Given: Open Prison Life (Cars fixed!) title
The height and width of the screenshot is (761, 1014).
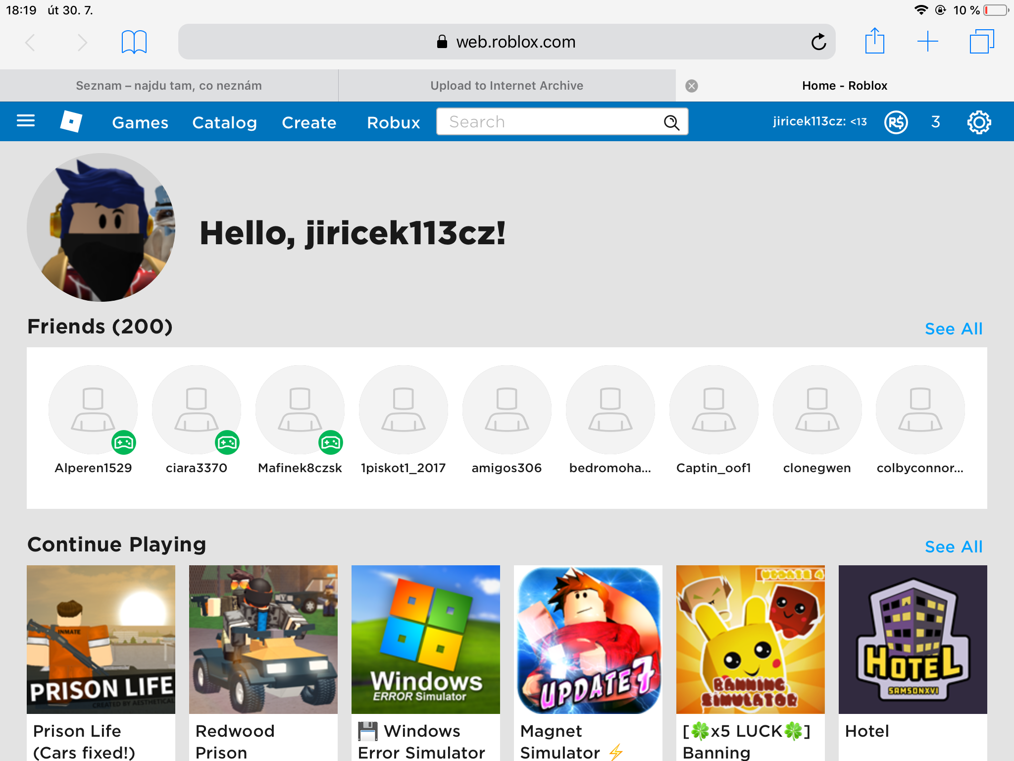Looking at the screenshot, I should pos(84,742).
